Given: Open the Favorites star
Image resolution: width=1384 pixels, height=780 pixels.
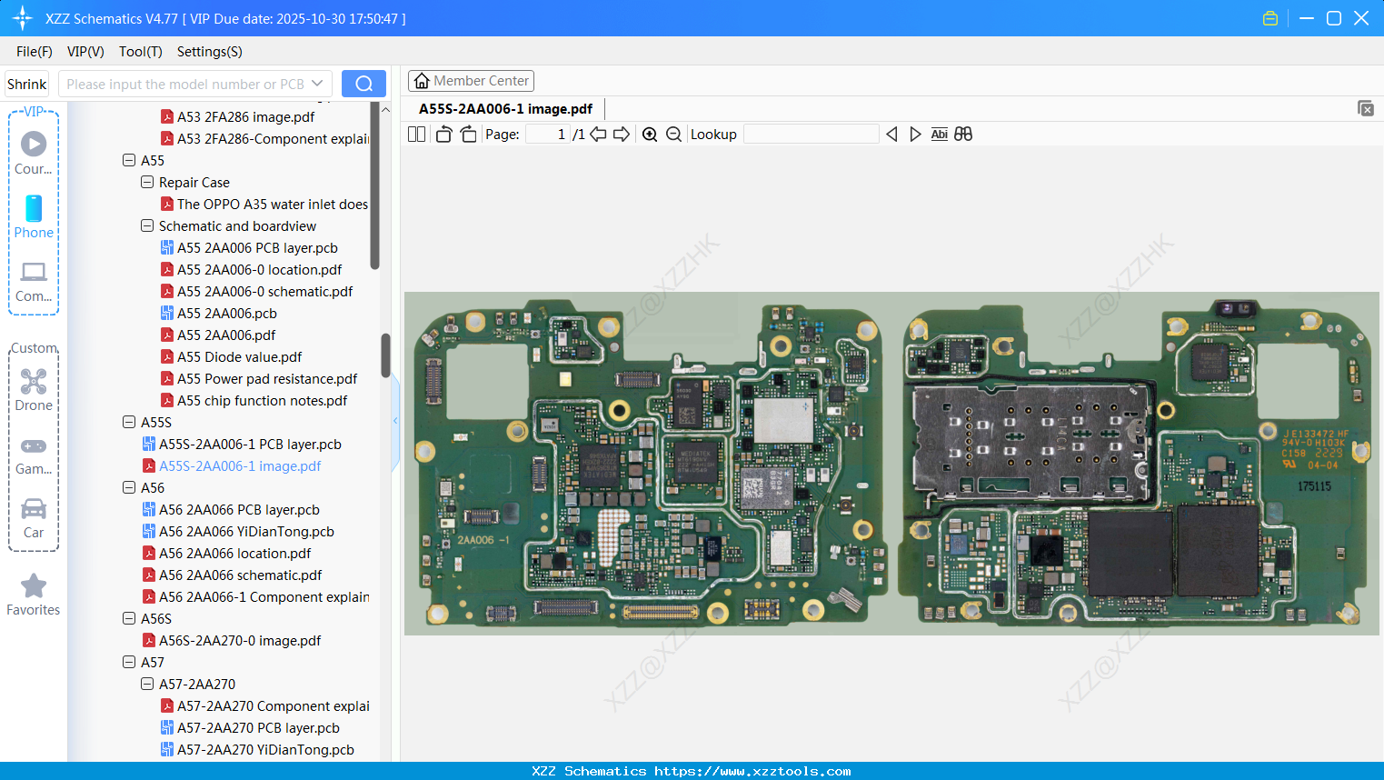Looking at the screenshot, I should [x=34, y=595].
